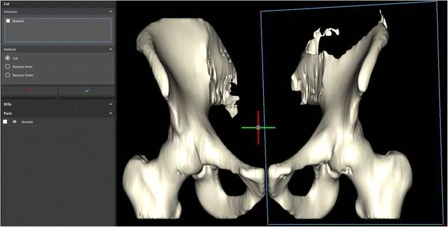The width and height of the screenshot is (448, 227).
Task: Toggle visibility eye of Skeletal part
Action: point(14,122)
